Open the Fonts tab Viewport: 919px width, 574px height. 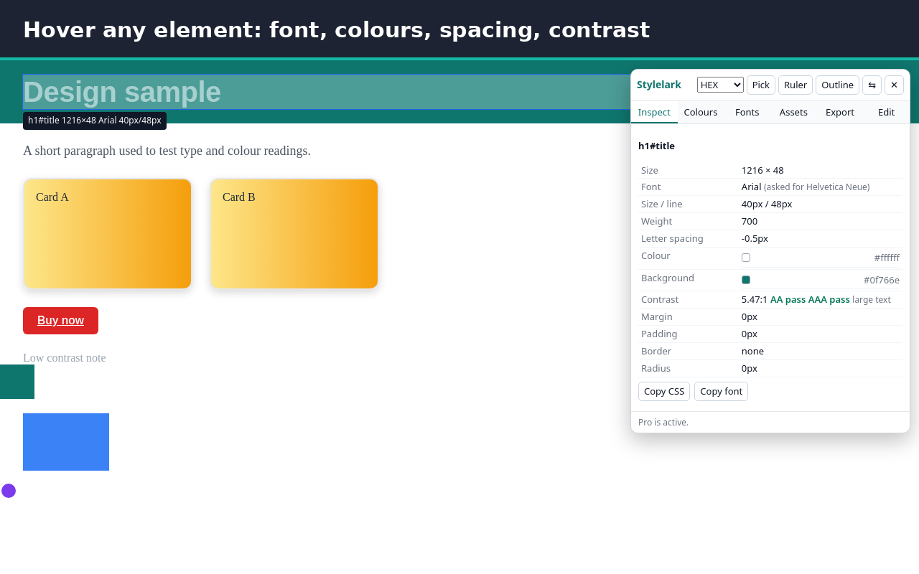[747, 112]
